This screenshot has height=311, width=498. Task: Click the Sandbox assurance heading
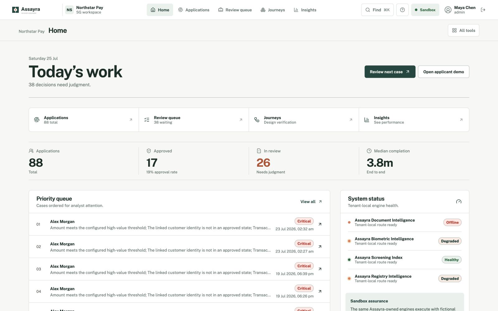click(369, 301)
